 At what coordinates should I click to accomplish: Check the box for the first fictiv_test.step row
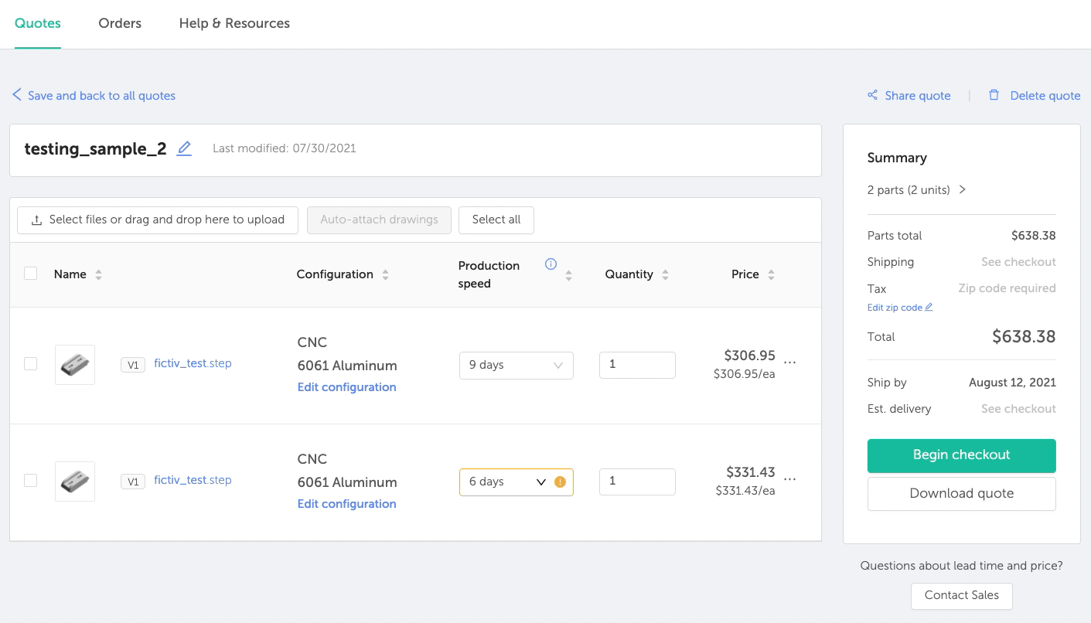(31, 364)
